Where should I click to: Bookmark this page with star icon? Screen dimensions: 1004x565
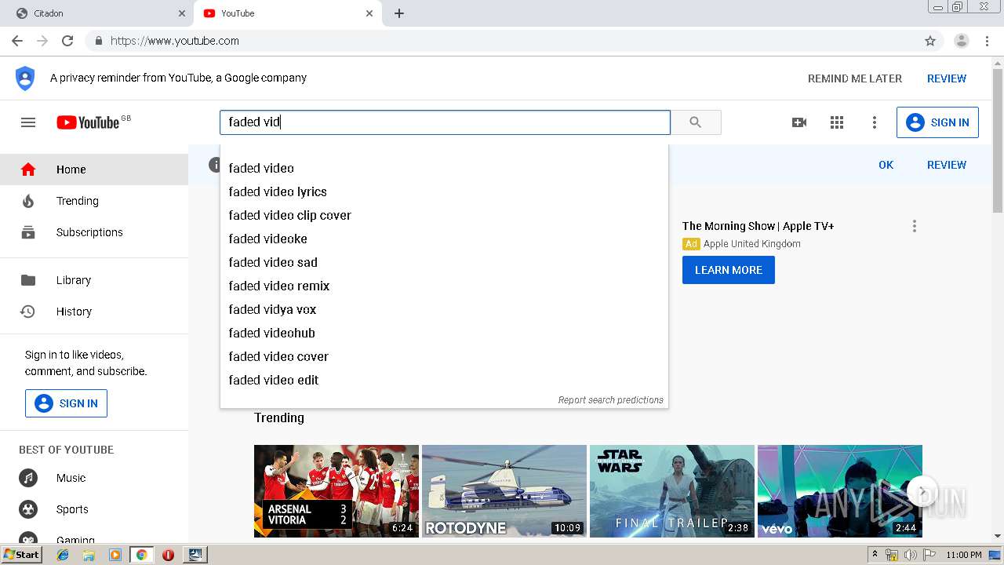click(x=930, y=41)
